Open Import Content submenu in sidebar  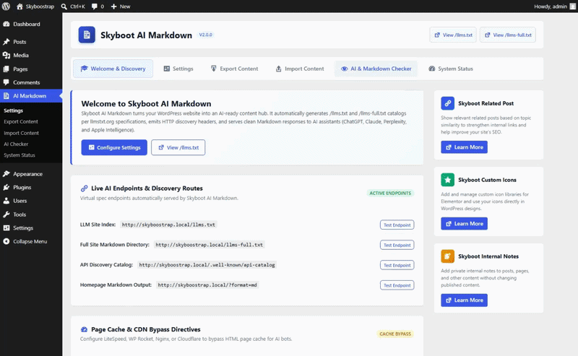(x=22, y=133)
